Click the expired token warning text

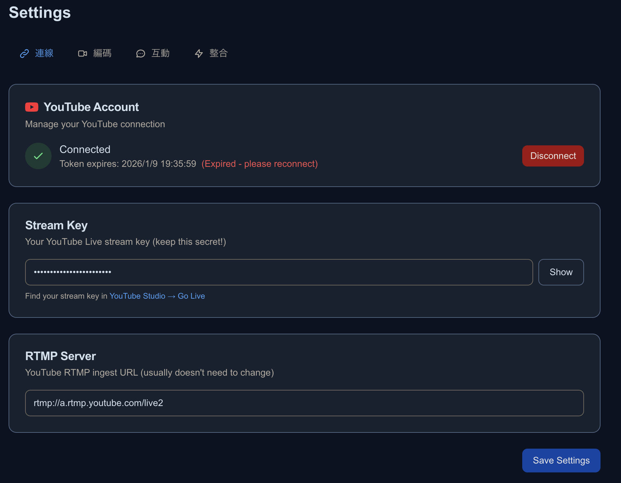260,164
